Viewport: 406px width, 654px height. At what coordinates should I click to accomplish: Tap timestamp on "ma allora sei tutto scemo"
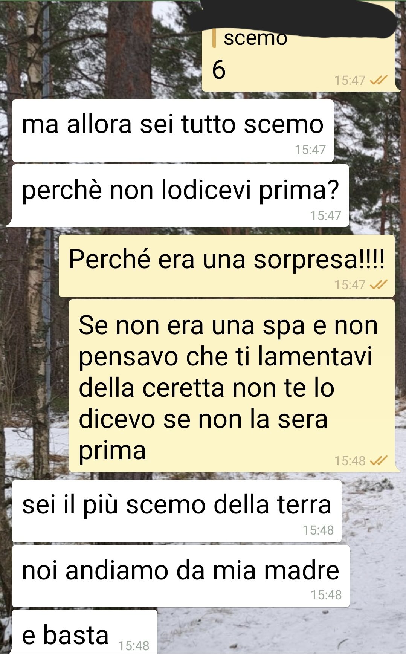310,150
